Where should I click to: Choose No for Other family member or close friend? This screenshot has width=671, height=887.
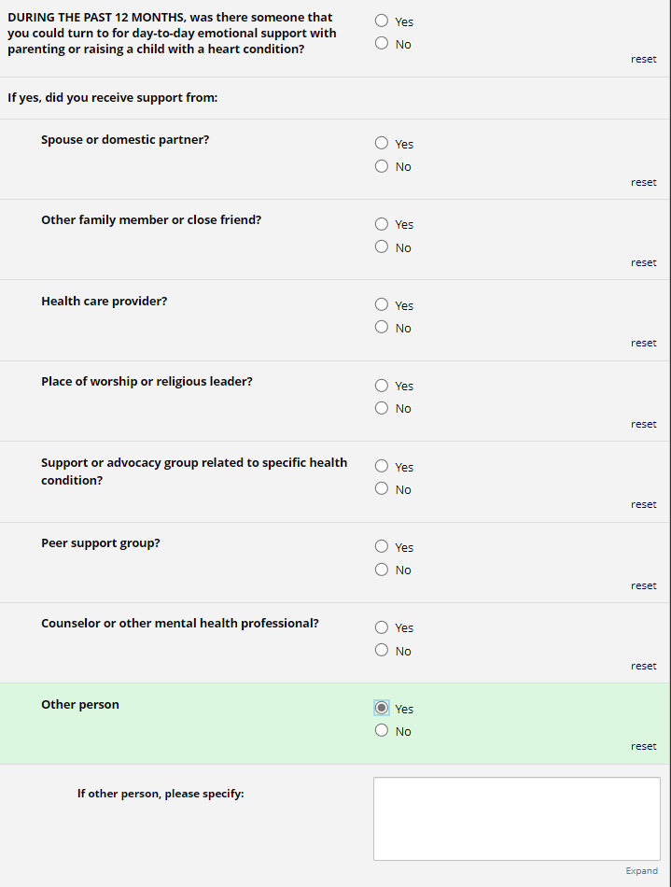tap(382, 247)
